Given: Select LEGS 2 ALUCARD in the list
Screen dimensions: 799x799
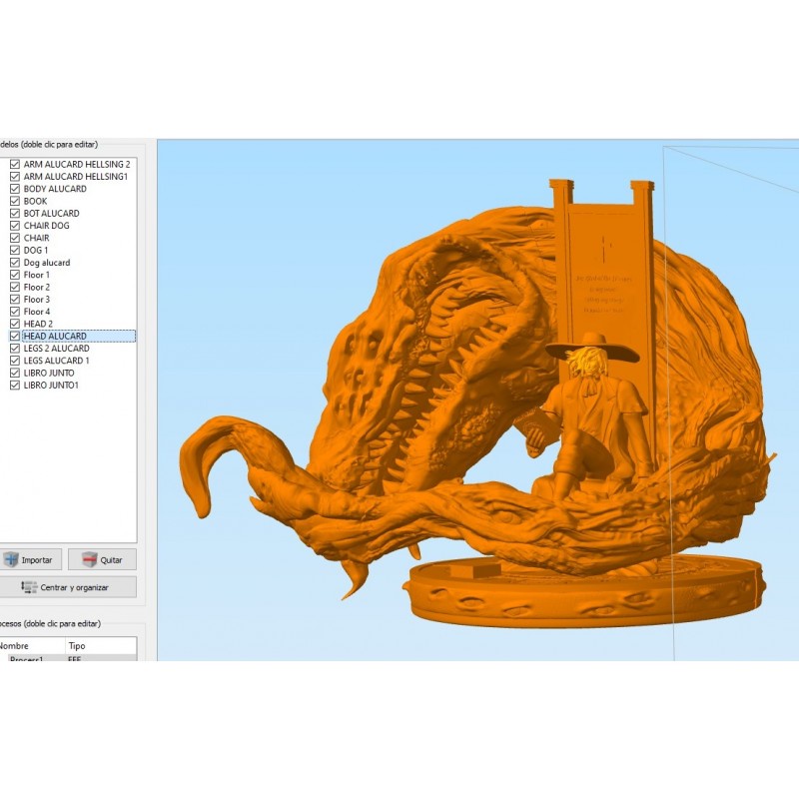Looking at the screenshot, I should tap(56, 349).
